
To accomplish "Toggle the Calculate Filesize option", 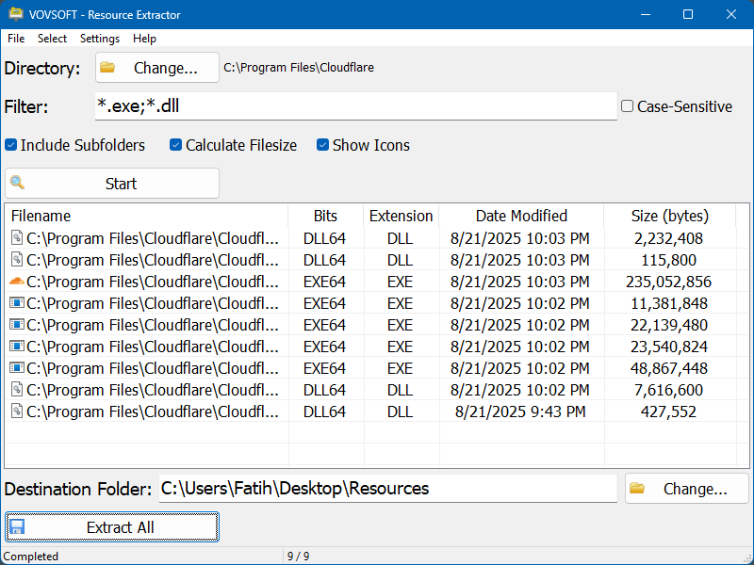I will 174,144.
